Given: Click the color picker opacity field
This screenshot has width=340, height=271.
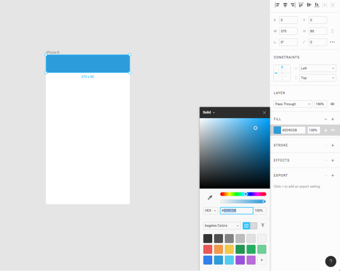Looking at the screenshot, I should point(260,211).
